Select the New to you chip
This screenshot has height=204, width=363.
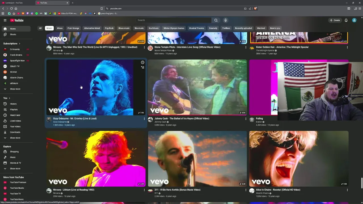(275, 28)
